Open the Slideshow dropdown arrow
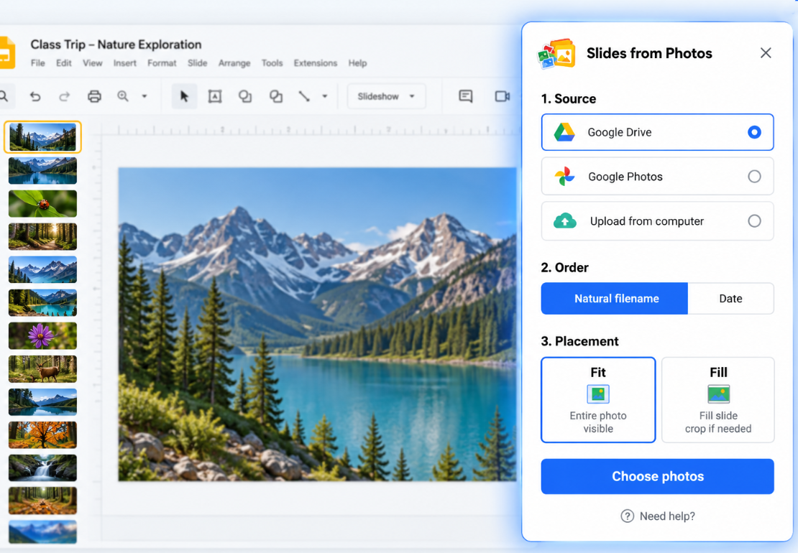The height and width of the screenshot is (553, 798). [412, 96]
